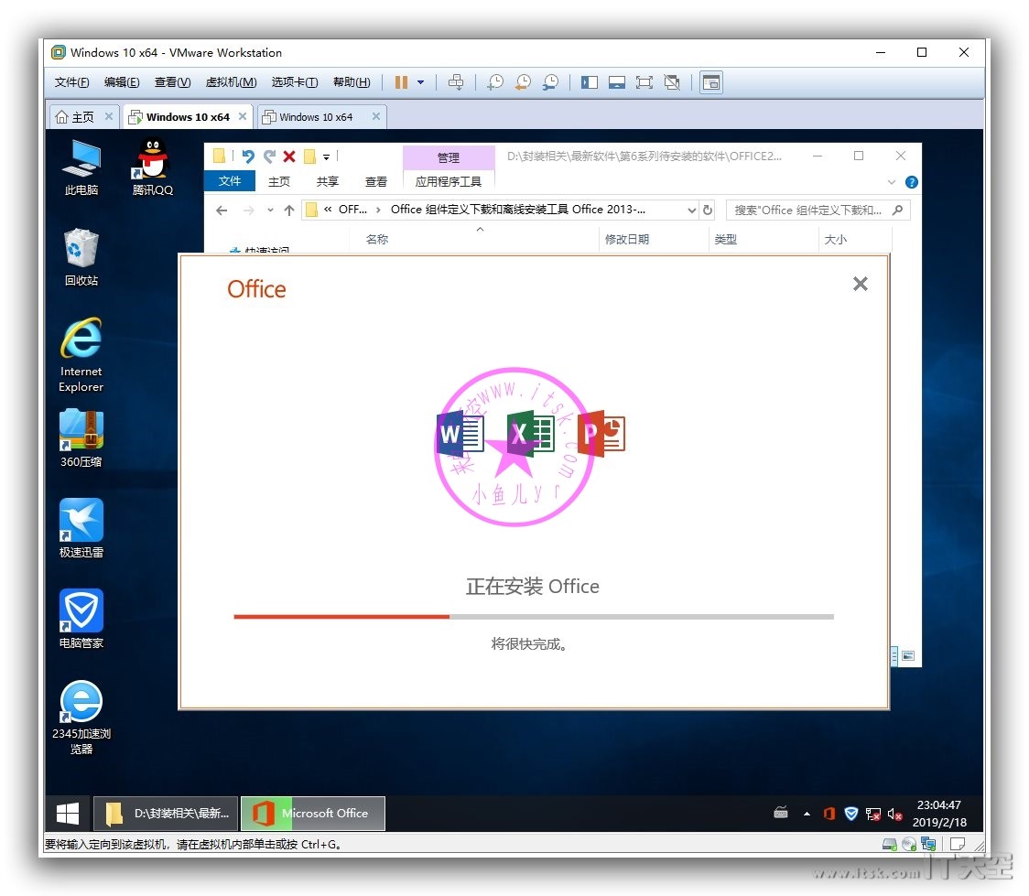This screenshot has width=1029, height=896.
Task: Open the snapshot manager toolbar icon
Action: [x=550, y=82]
